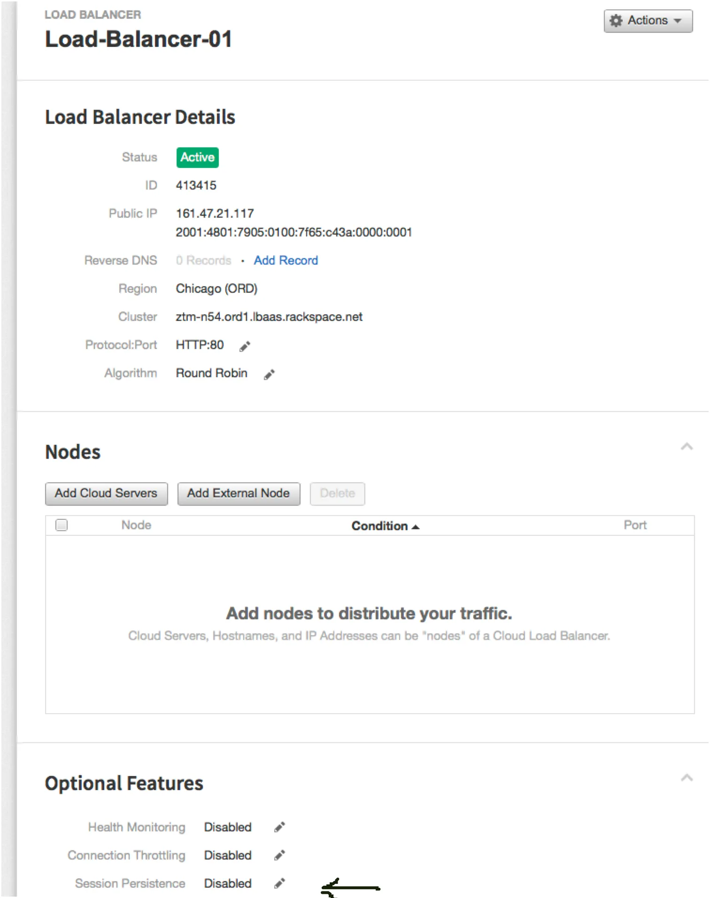
Task: Edit Session Persistence pencil icon
Action: 279,883
